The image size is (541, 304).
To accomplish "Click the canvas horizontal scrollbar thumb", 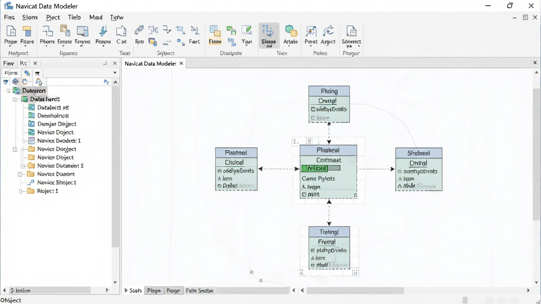I will tap(355, 291).
